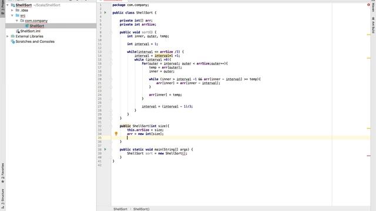Viewport: 376px width, 211px height.
Task: Click the yellow warning stripe mark near line 9
Action: coord(368,35)
